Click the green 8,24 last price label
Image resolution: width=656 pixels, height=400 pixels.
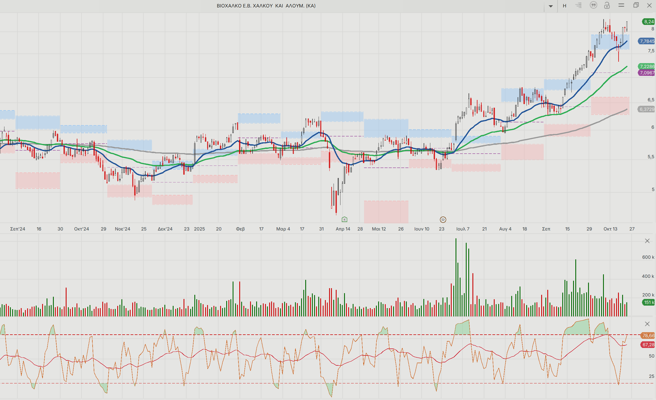coord(649,22)
